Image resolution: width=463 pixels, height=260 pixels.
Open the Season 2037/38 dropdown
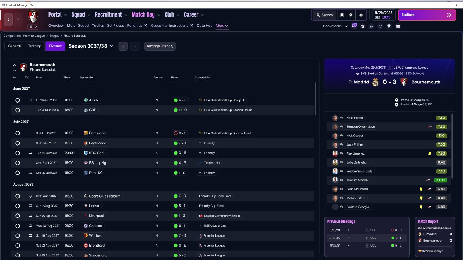(x=91, y=46)
